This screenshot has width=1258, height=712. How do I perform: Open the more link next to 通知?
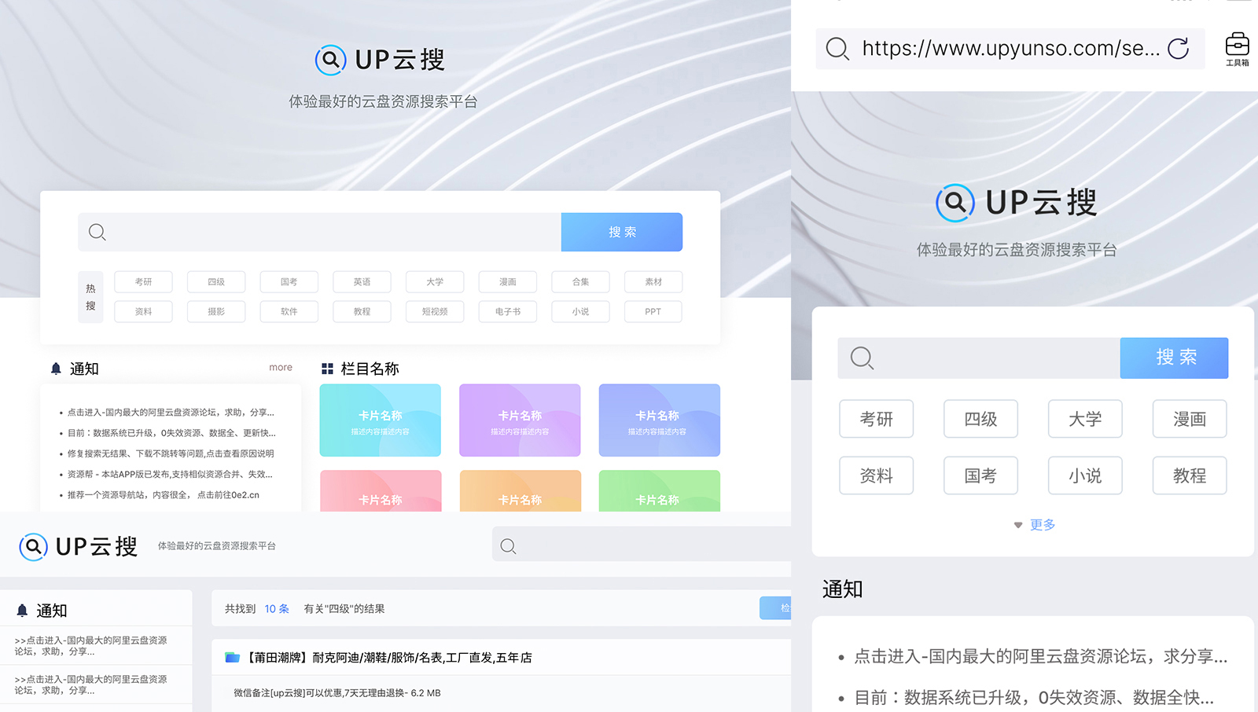[x=281, y=367]
